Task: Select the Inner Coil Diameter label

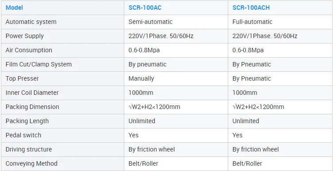Action: (63, 93)
